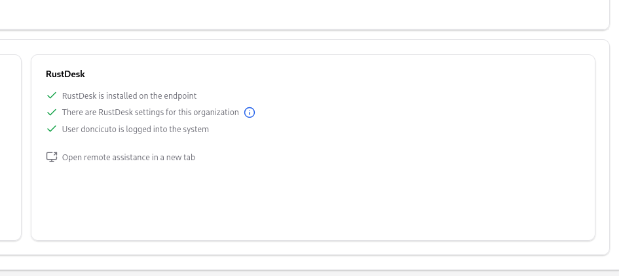Click 'There are RustDesk settings for this organization'

coord(150,112)
